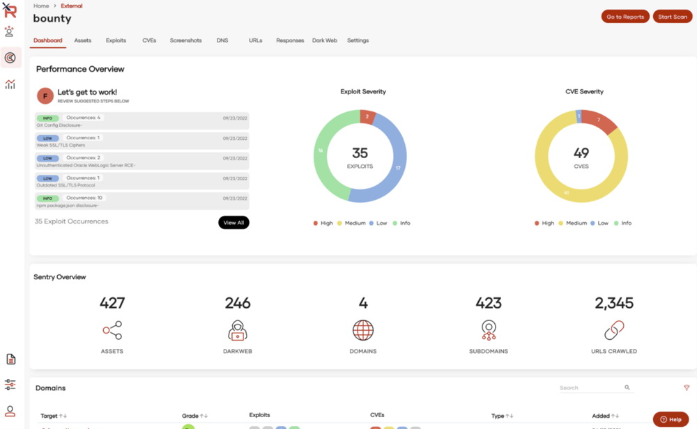Click the 2,345 URLs Crawled count
Image resolution: width=697 pixels, height=429 pixels.
pyautogui.click(x=614, y=304)
